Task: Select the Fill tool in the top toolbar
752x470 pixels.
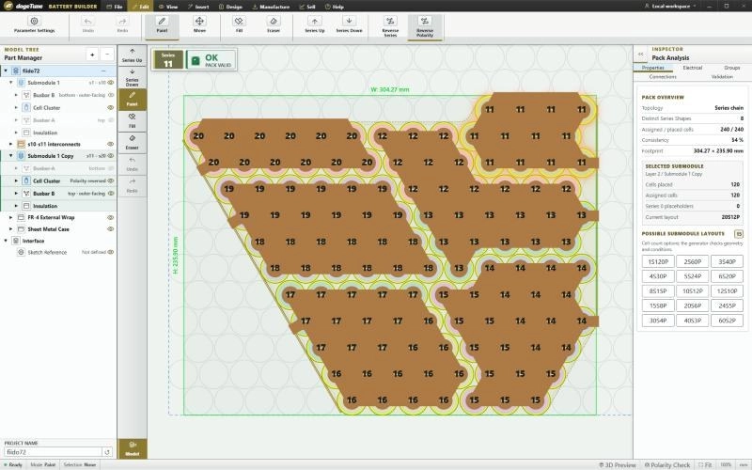Action: click(239, 25)
